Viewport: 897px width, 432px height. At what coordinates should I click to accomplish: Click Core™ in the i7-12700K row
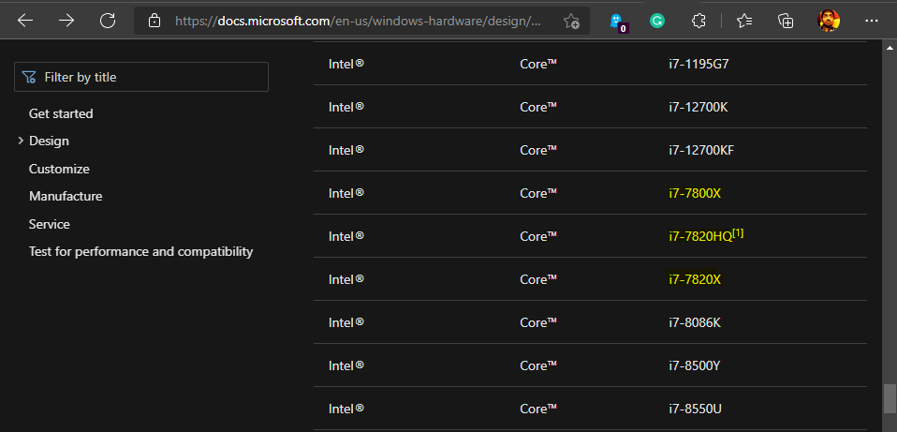(x=538, y=107)
